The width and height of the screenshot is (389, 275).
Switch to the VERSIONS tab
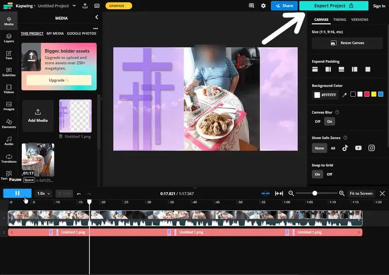tap(359, 19)
